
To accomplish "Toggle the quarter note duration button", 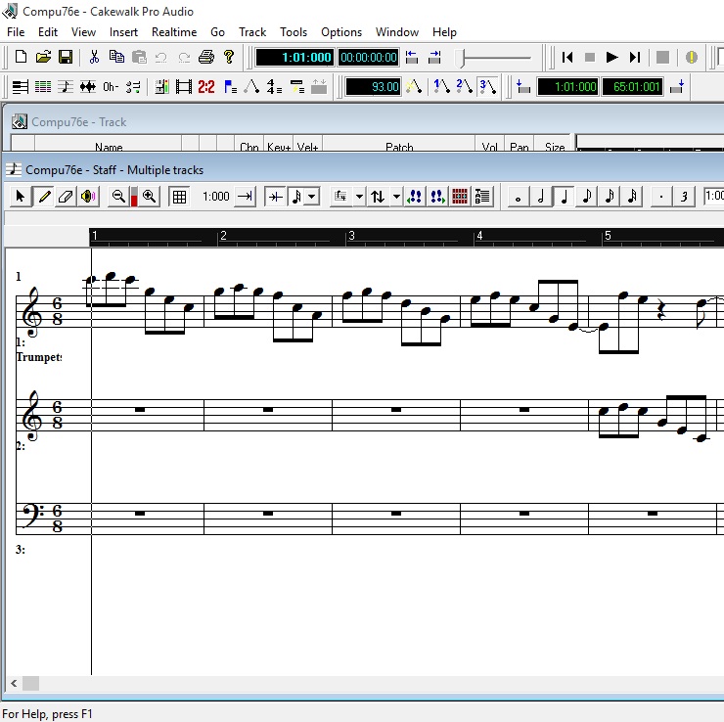I will (x=564, y=197).
